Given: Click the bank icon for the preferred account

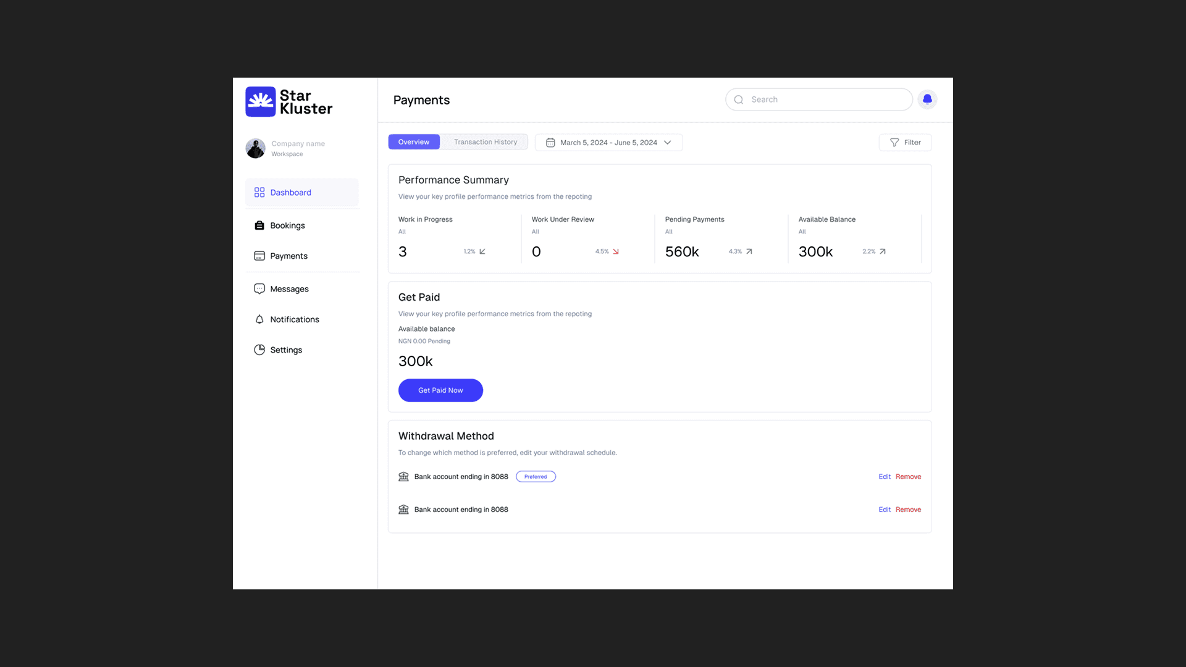Looking at the screenshot, I should [403, 477].
